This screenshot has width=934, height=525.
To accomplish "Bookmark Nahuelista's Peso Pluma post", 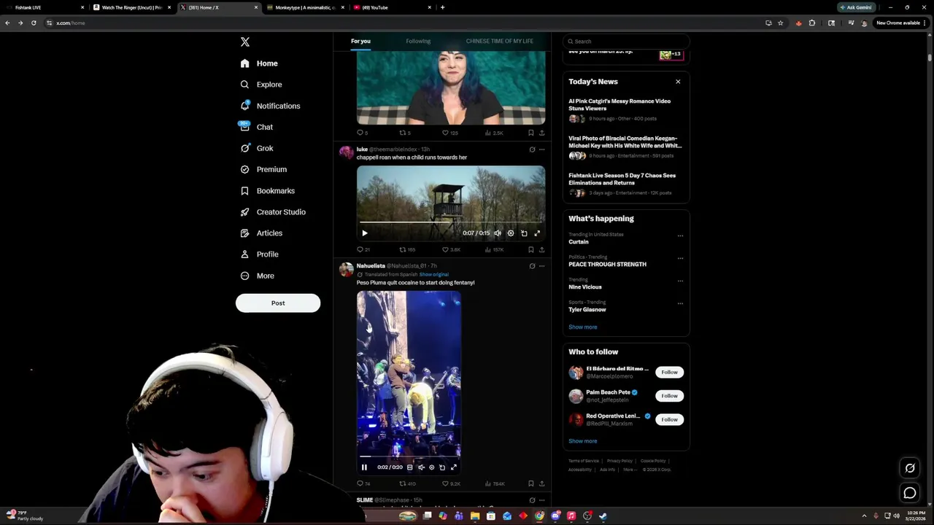I will point(530,483).
